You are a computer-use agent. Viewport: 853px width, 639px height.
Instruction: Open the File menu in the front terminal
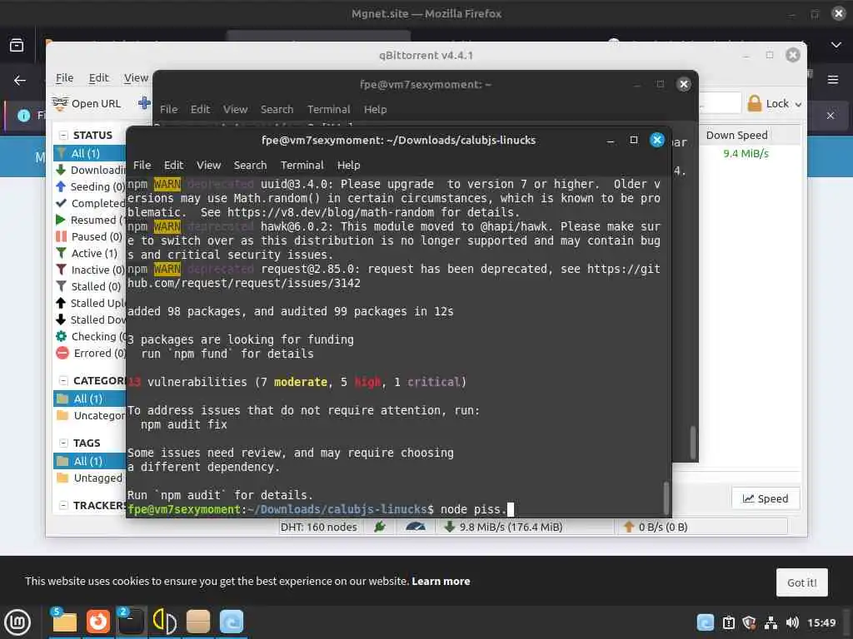142,166
